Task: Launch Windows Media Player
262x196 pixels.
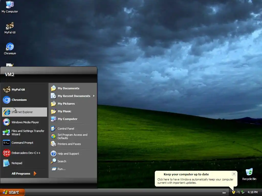Action: pos(24,122)
